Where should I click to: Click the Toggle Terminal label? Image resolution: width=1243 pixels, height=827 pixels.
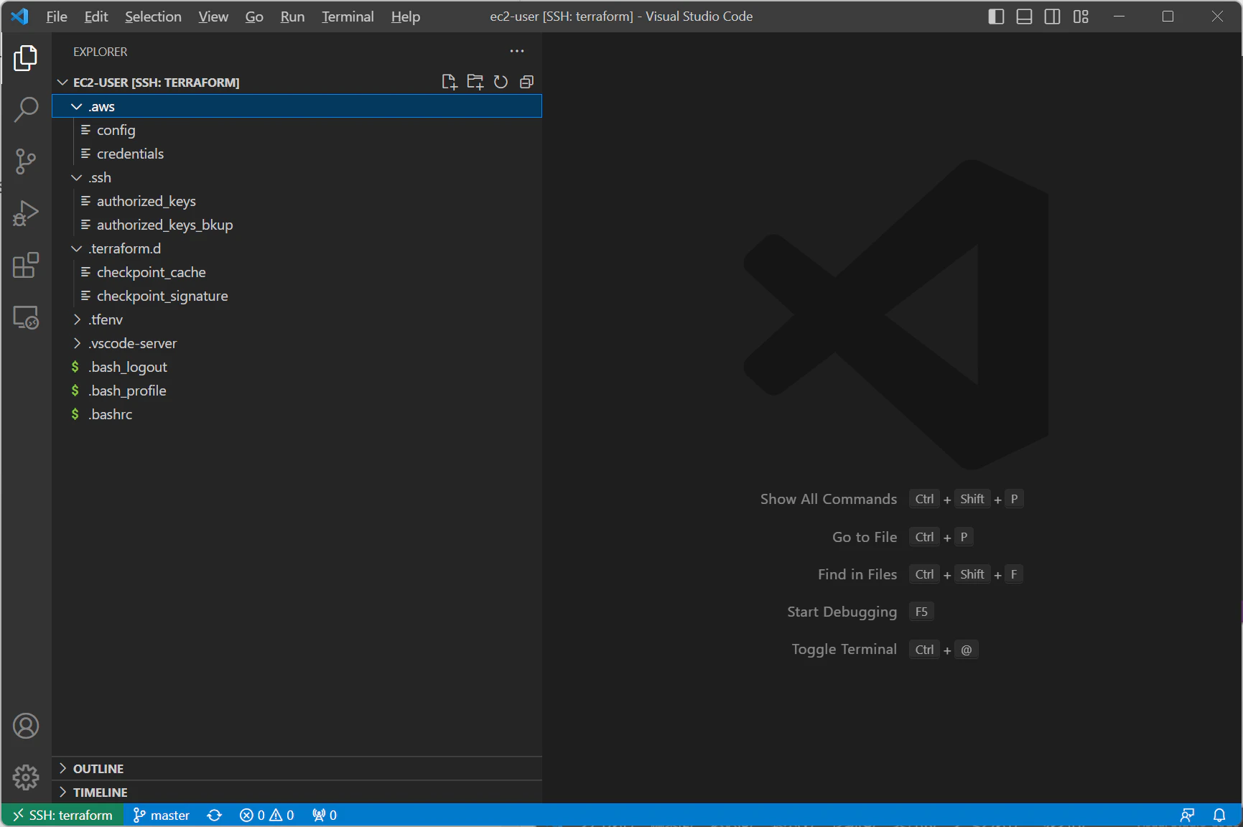pos(844,649)
